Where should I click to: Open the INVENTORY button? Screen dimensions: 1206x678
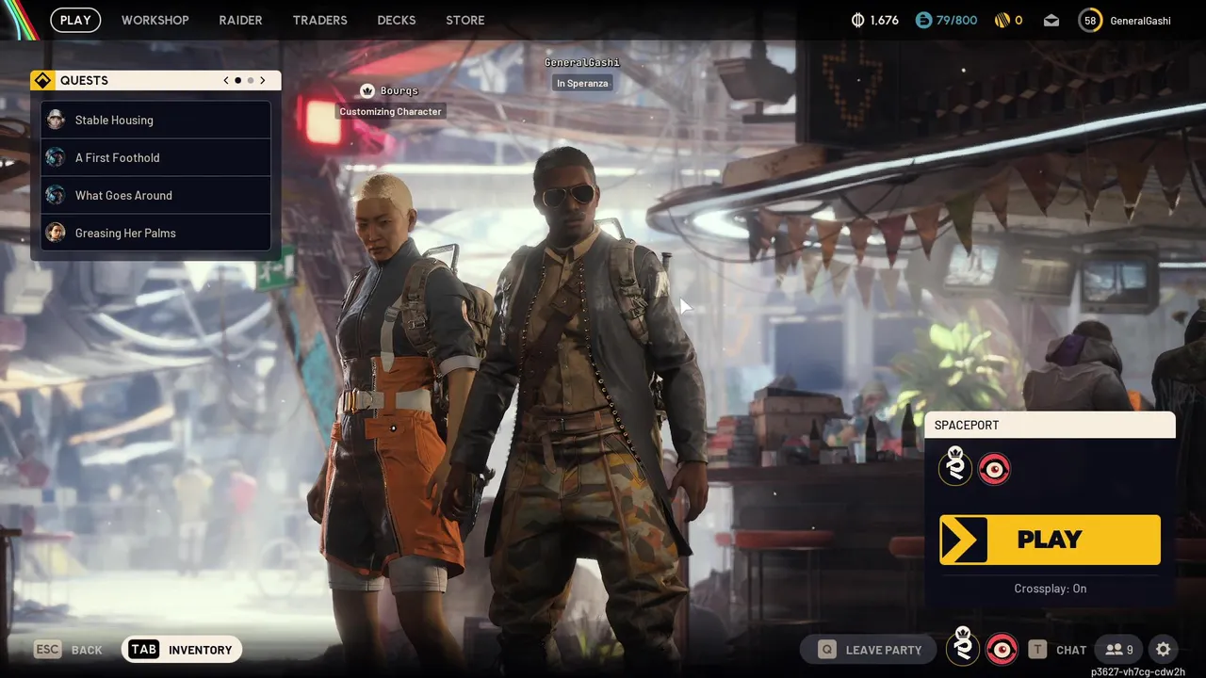tap(182, 649)
